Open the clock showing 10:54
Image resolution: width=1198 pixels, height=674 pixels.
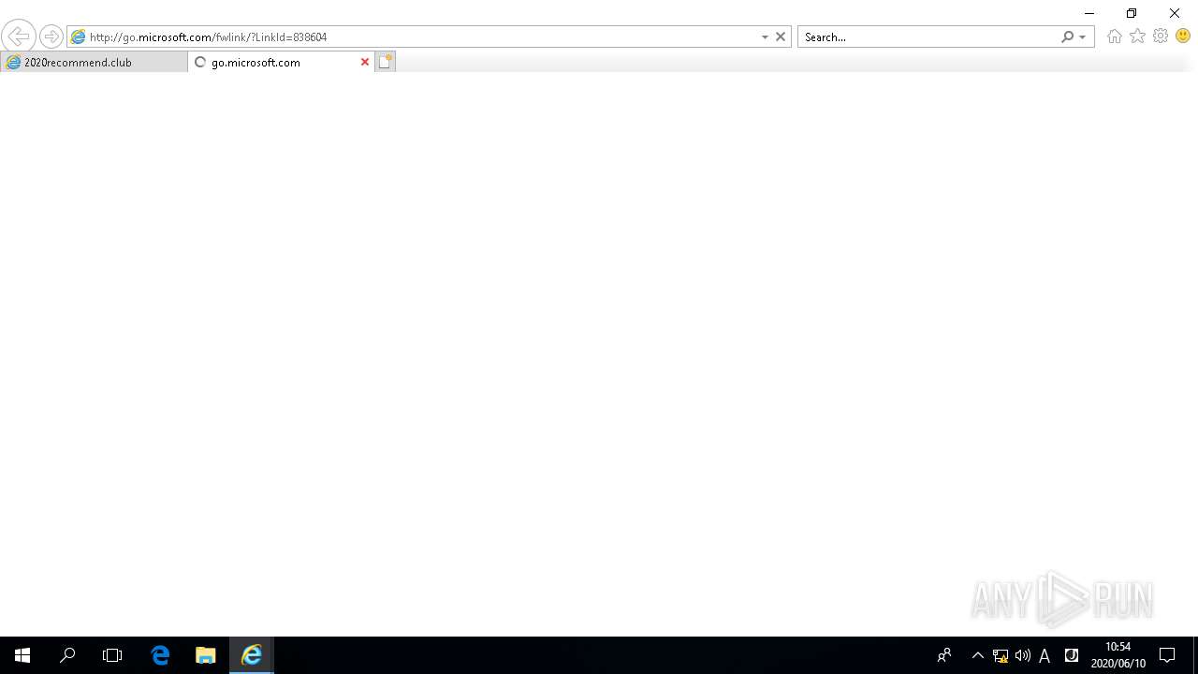(x=1118, y=655)
